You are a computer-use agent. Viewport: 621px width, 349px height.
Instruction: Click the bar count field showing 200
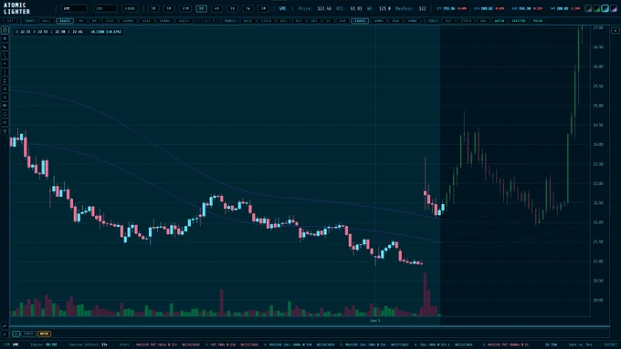pos(105,8)
